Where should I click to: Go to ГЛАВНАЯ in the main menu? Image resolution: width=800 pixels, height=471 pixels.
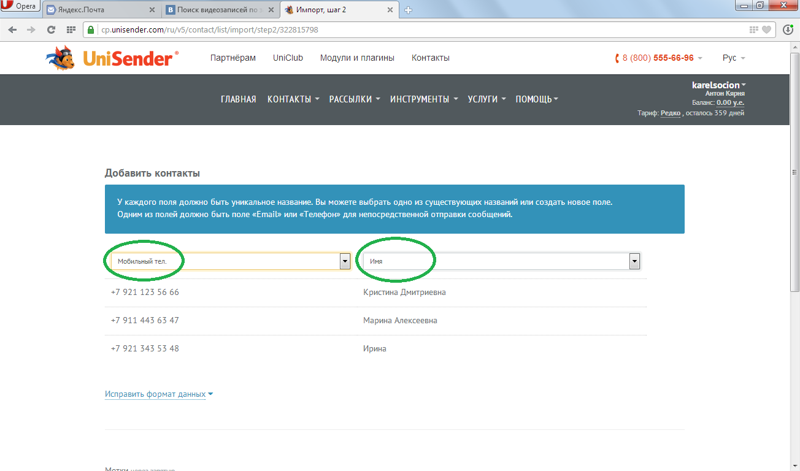tap(239, 99)
